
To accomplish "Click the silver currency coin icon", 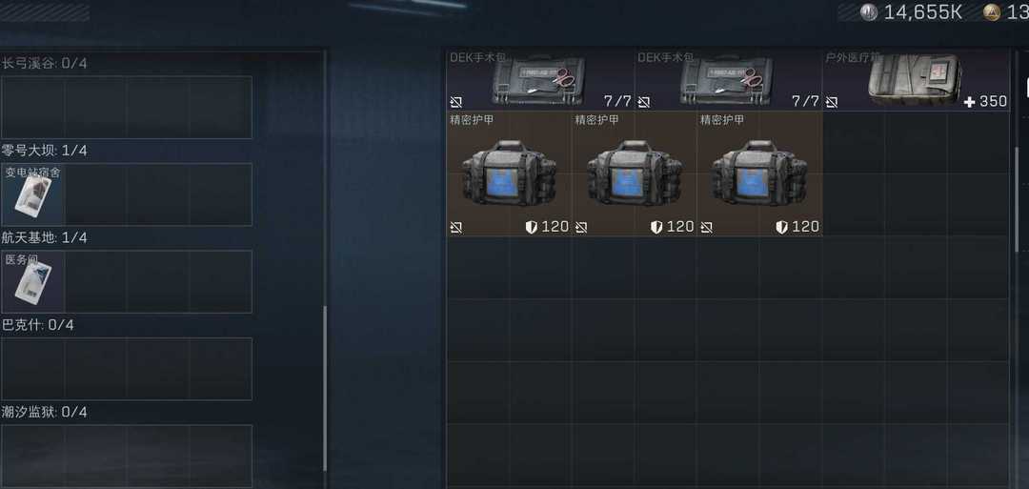I will tap(869, 12).
